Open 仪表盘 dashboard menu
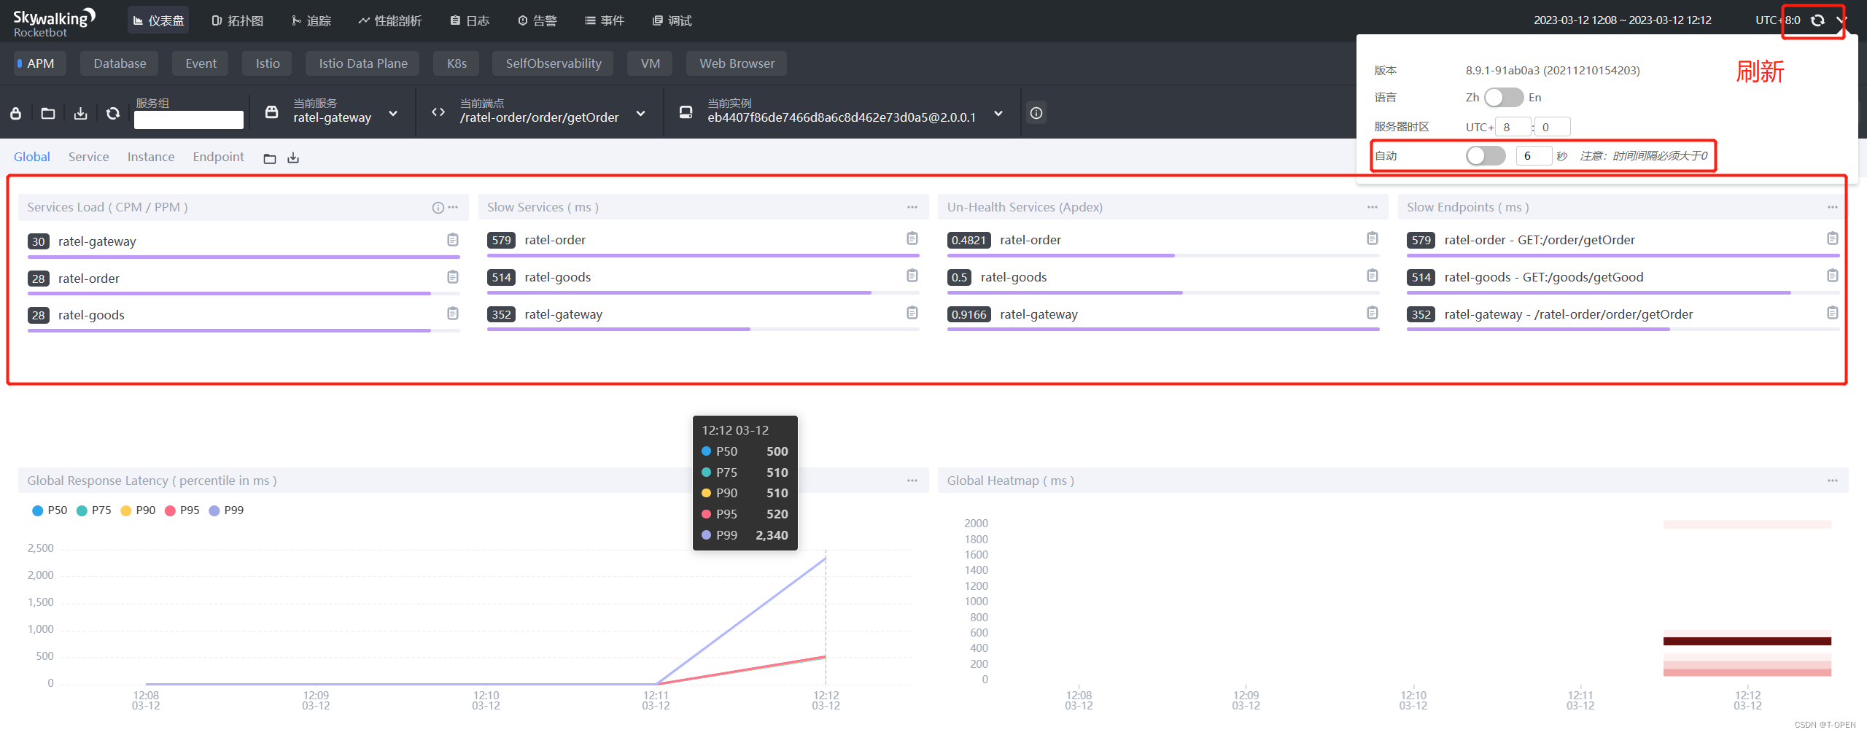 (x=158, y=20)
